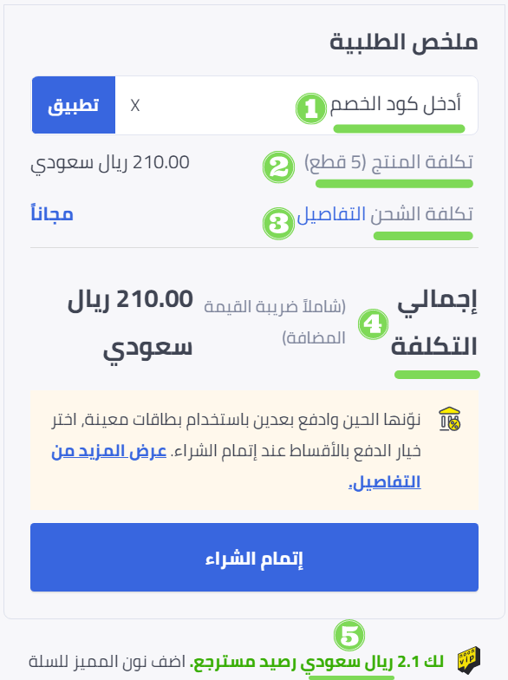Click the installment bank percent icon
This screenshot has height=680, width=508.
pyautogui.click(x=450, y=419)
